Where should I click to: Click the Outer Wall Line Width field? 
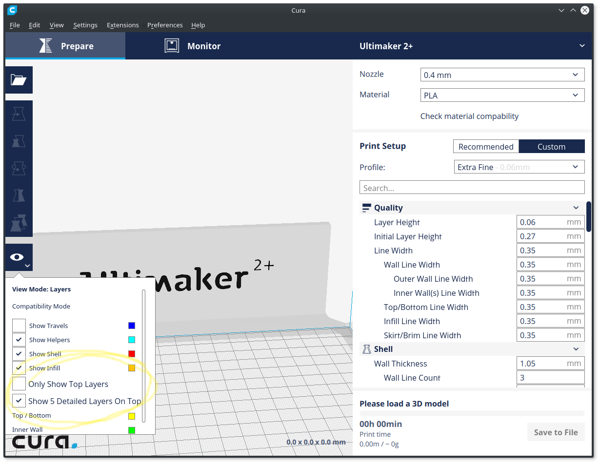tap(551, 279)
